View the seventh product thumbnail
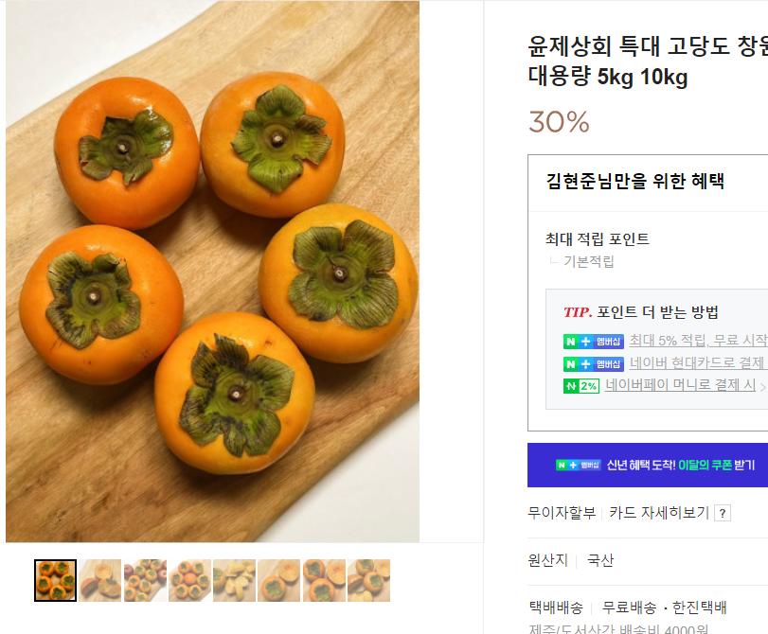Image resolution: width=768 pixels, height=634 pixels. pyautogui.click(x=324, y=580)
